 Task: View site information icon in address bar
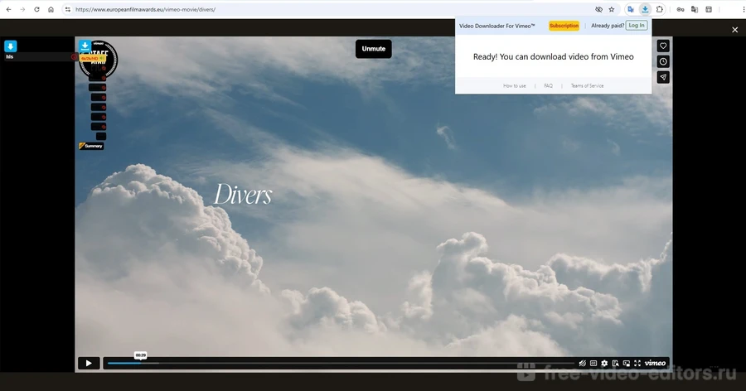(68, 9)
